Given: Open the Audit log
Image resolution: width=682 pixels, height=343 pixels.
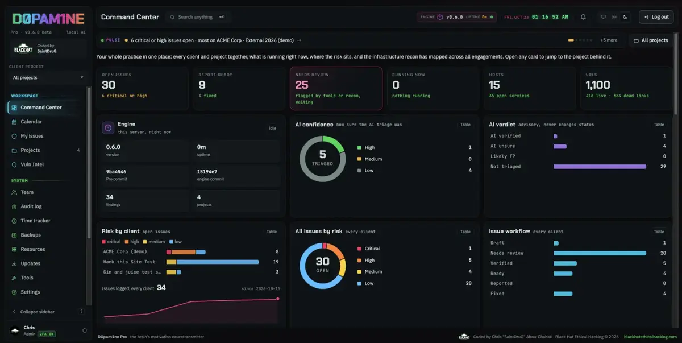Looking at the screenshot, I should tap(45, 206).
